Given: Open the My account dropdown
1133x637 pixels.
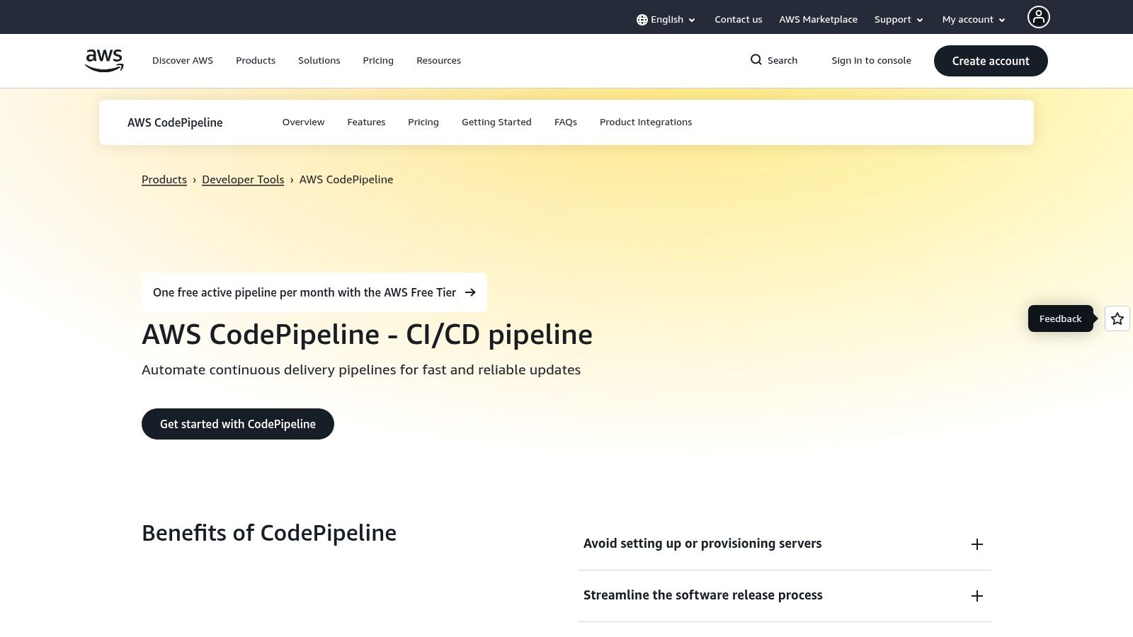Looking at the screenshot, I should (x=974, y=20).
